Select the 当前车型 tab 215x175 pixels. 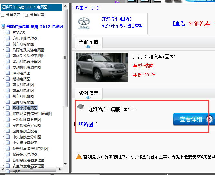(89, 43)
